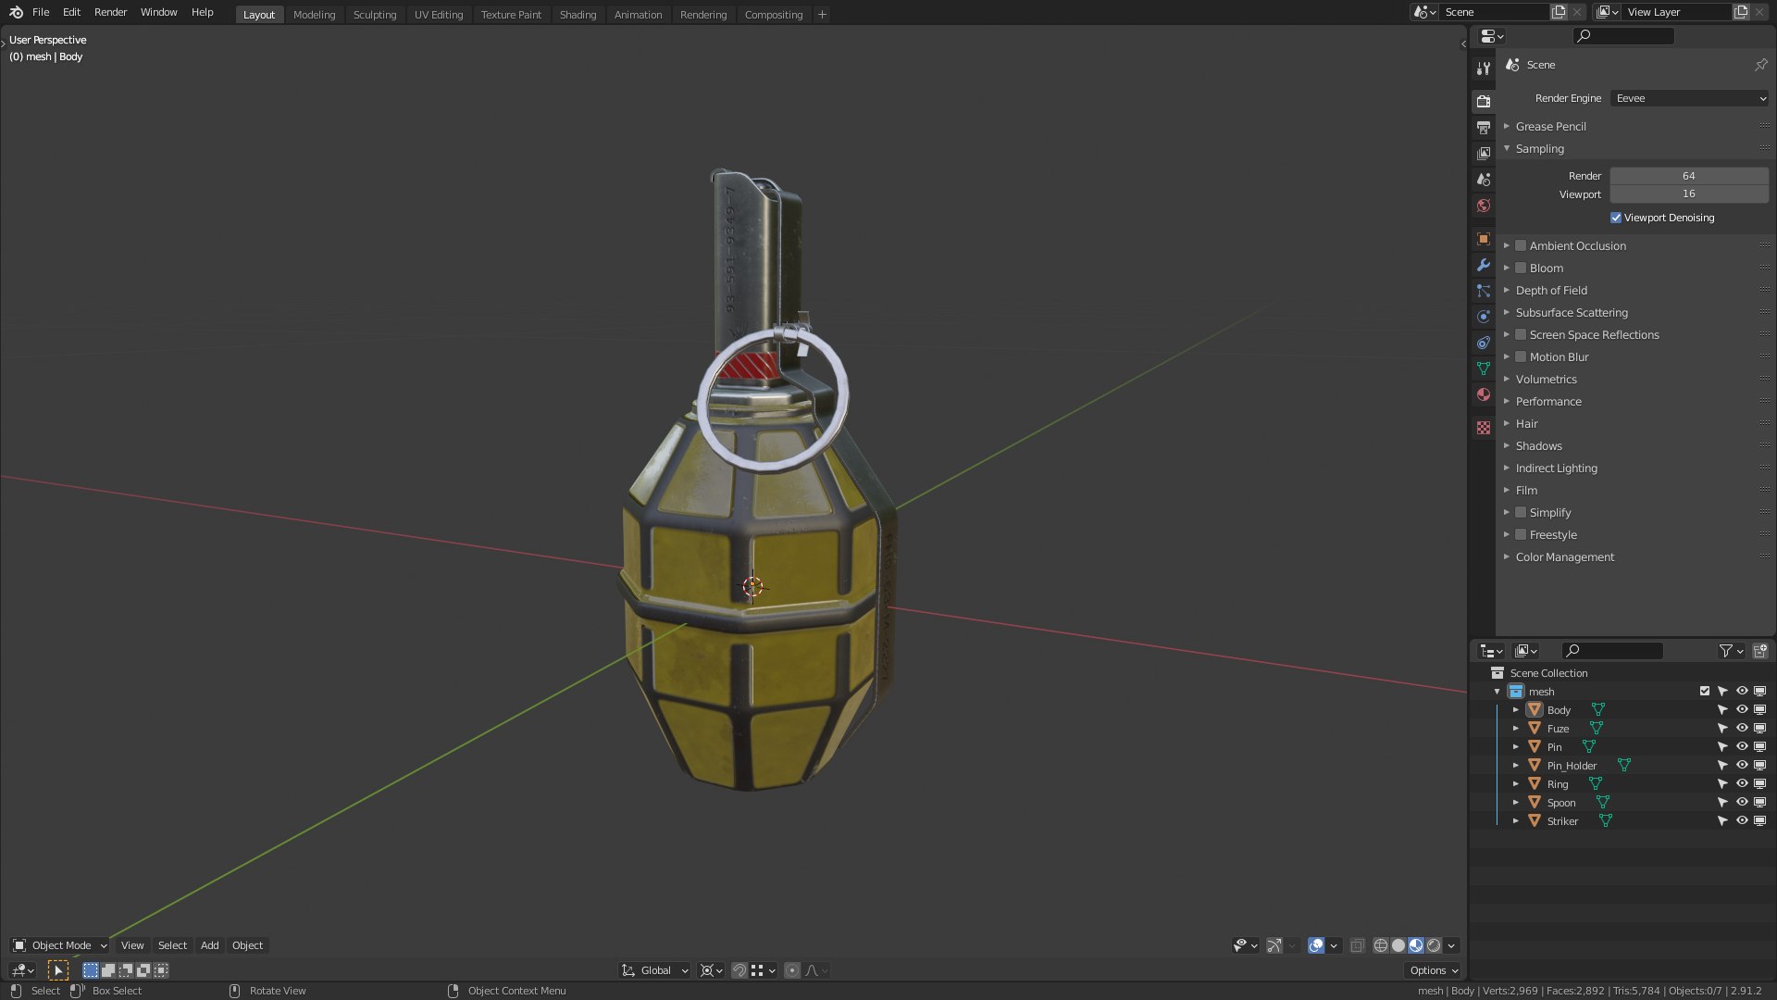Open the Options dropdown
This screenshot has width=1777, height=1000.
coord(1434,970)
